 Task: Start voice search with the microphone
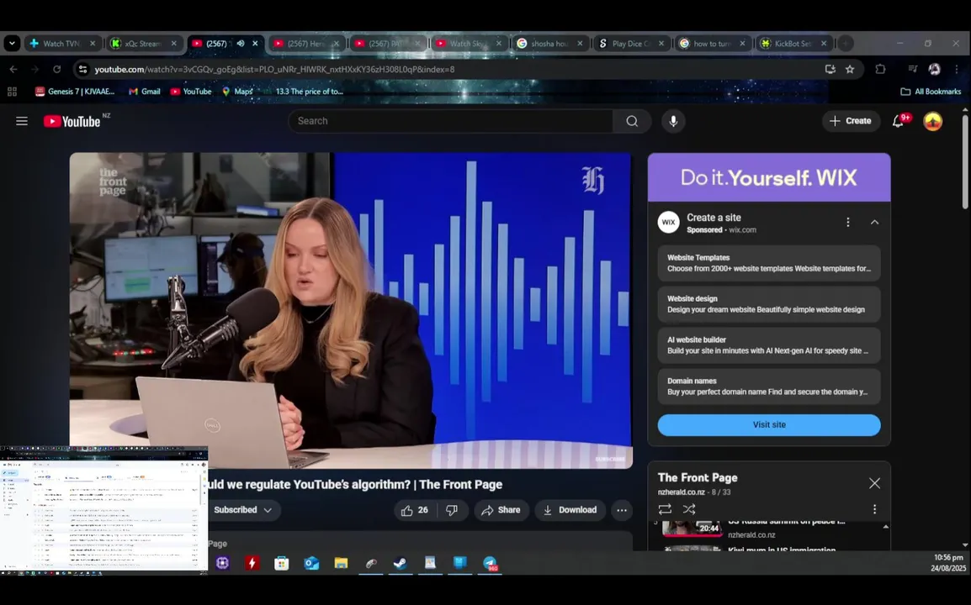tap(673, 121)
